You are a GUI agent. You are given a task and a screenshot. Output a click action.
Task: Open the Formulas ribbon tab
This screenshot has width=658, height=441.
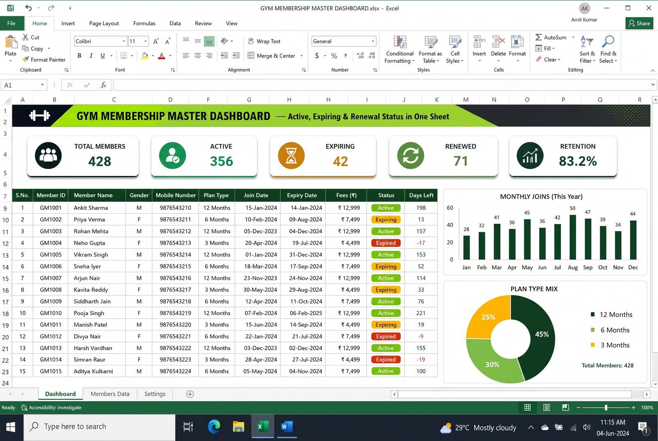(x=144, y=23)
